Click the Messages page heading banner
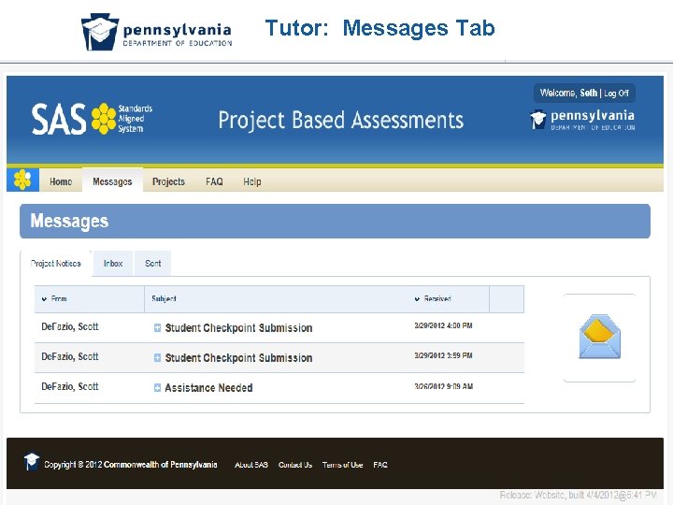Screen dimensions: 673x505 pyautogui.click(x=335, y=221)
